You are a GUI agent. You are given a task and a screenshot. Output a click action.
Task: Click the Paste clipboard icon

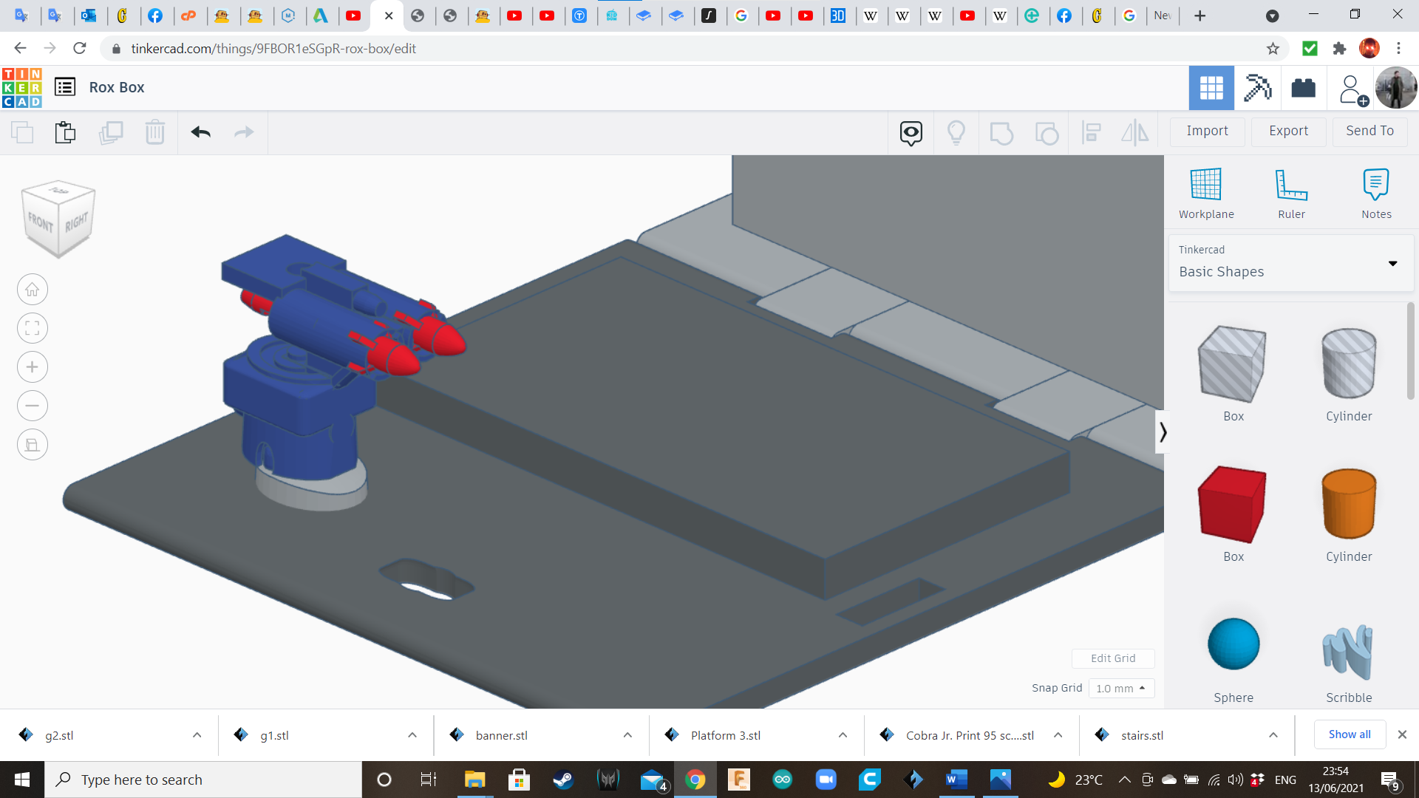[65, 132]
